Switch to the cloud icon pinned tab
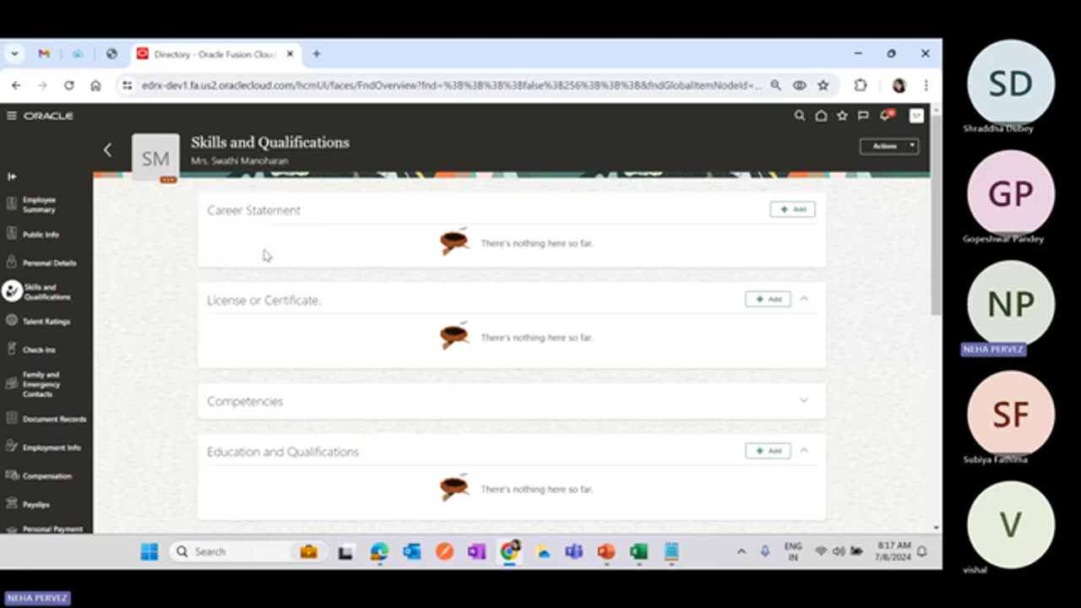This screenshot has height=608, width=1081. pos(78,53)
